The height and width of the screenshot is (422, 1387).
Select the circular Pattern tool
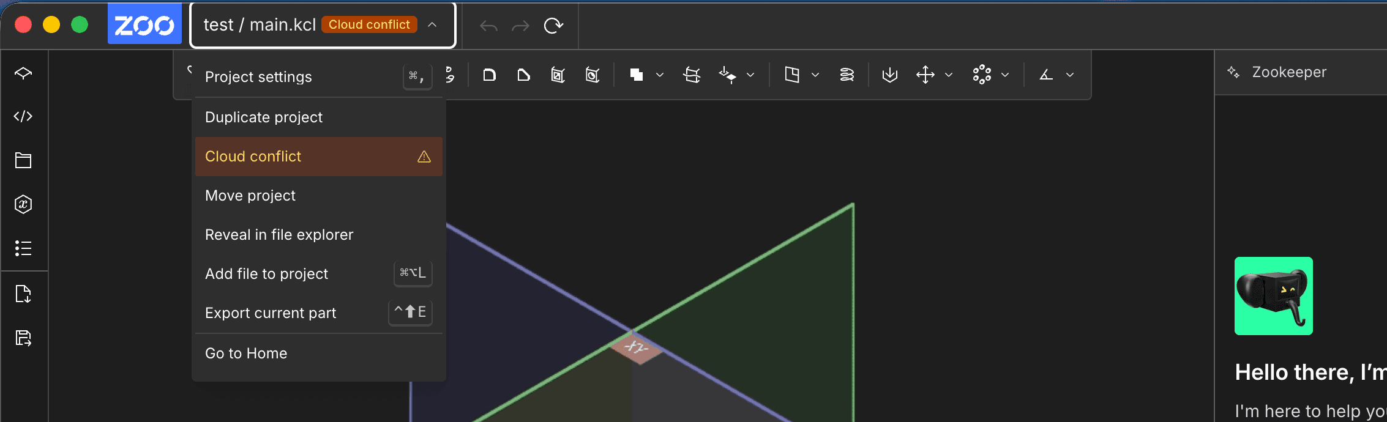coord(982,75)
